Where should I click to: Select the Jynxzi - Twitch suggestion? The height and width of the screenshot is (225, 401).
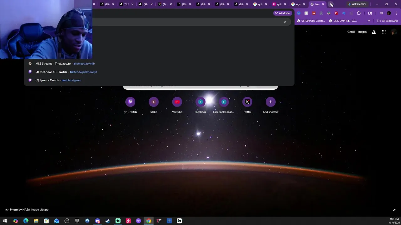coord(159,80)
